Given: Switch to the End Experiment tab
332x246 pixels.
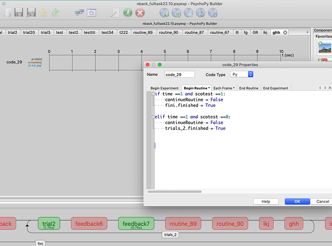Looking at the screenshot, I should click(x=276, y=88).
